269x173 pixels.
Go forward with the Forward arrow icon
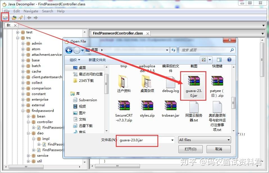(35, 17)
